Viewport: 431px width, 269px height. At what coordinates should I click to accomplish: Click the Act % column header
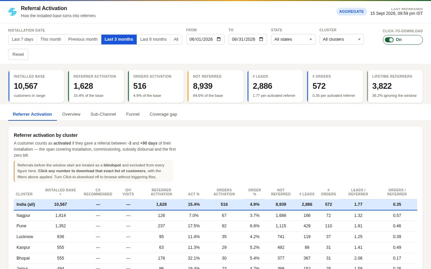[x=194, y=194]
